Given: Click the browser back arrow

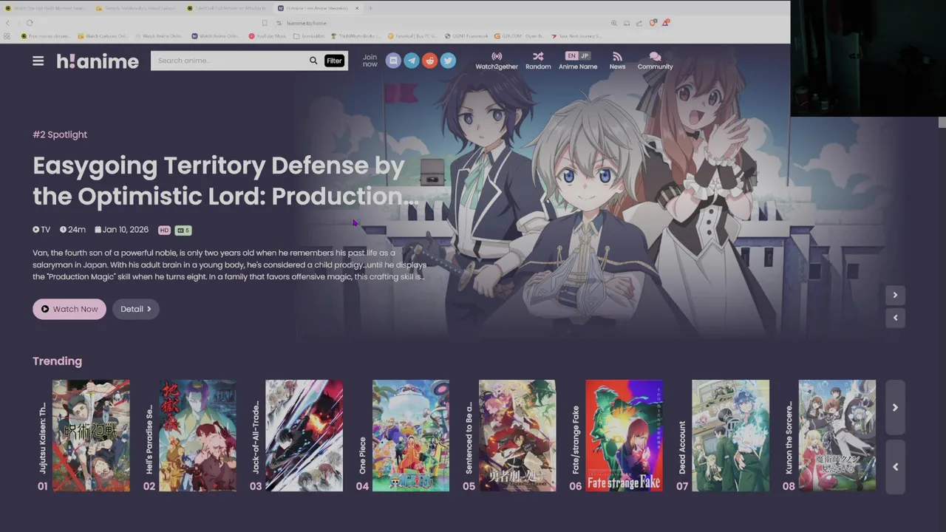Looking at the screenshot, I should pos(7,23).
